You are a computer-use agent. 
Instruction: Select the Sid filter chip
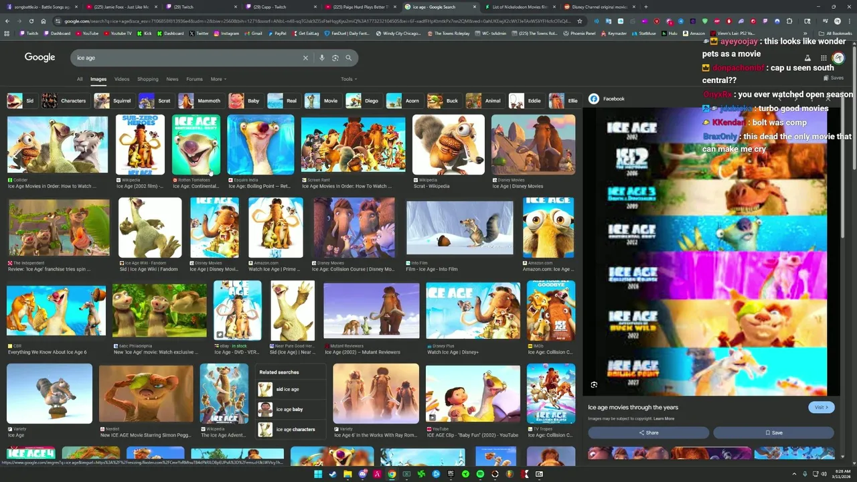click(x=21, y=100)
